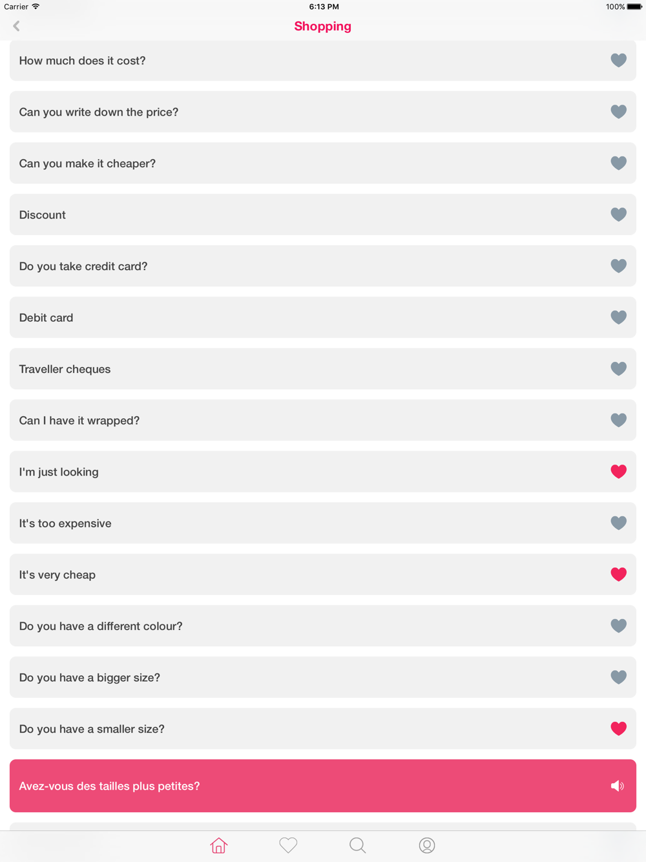This screenshot has height=862, width=646.
Task: Expand 'Do you take credit card?' phrase
Action: point(323,266)
